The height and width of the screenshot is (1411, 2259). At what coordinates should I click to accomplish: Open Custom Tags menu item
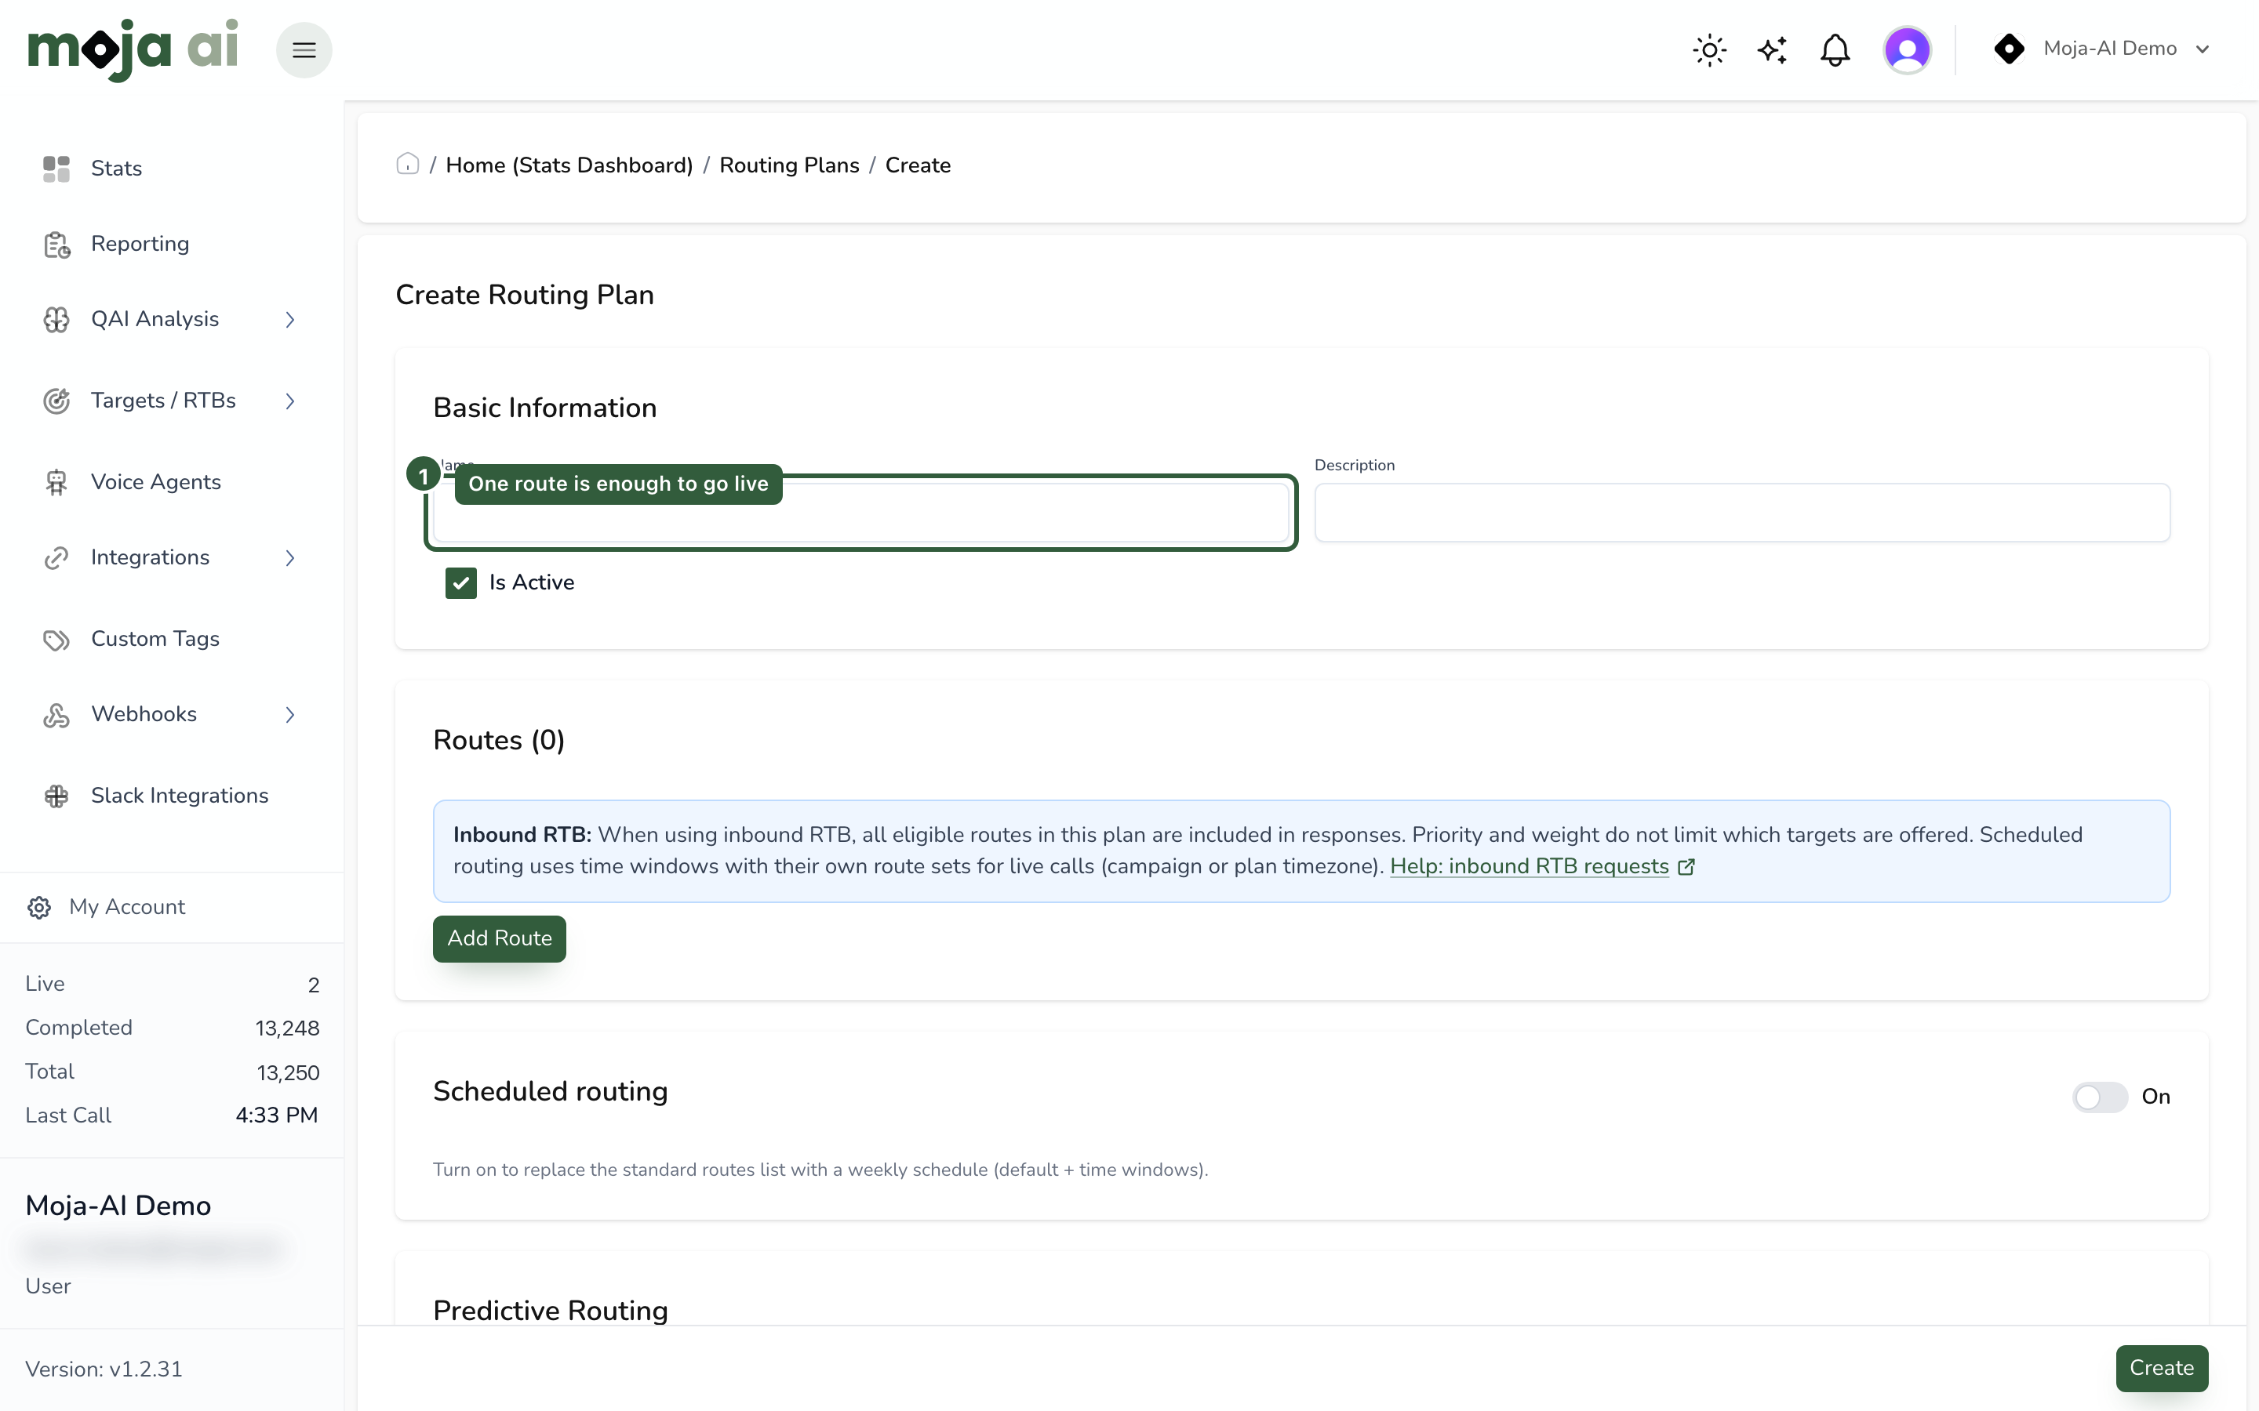(155, 639)
